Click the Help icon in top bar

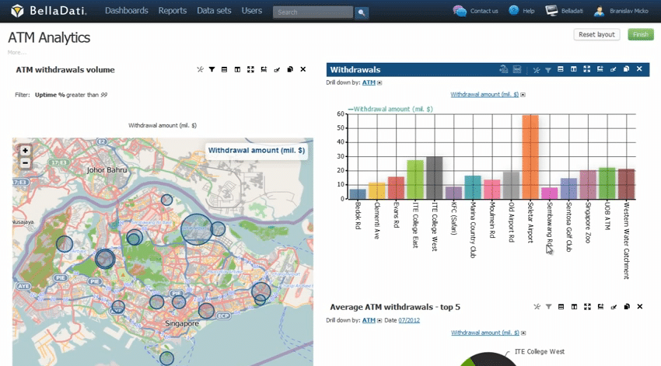tap(514, 11)
